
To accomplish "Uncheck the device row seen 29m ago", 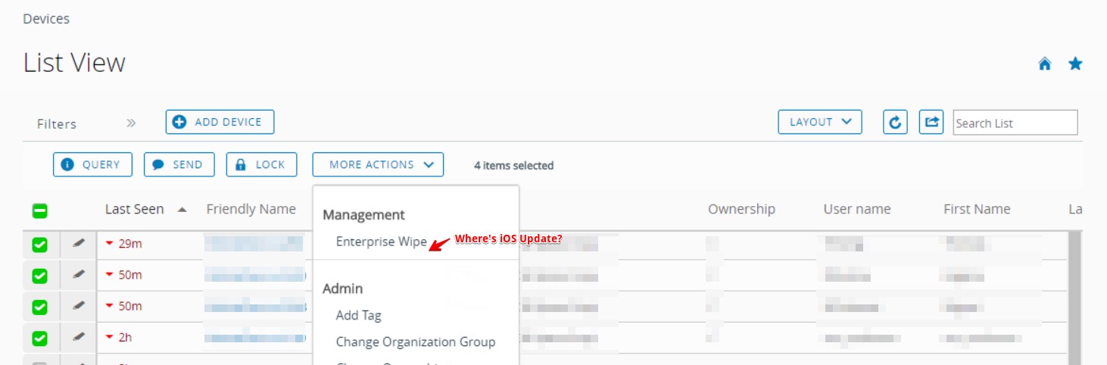I will pyautogui.click(x=39, y=245).
